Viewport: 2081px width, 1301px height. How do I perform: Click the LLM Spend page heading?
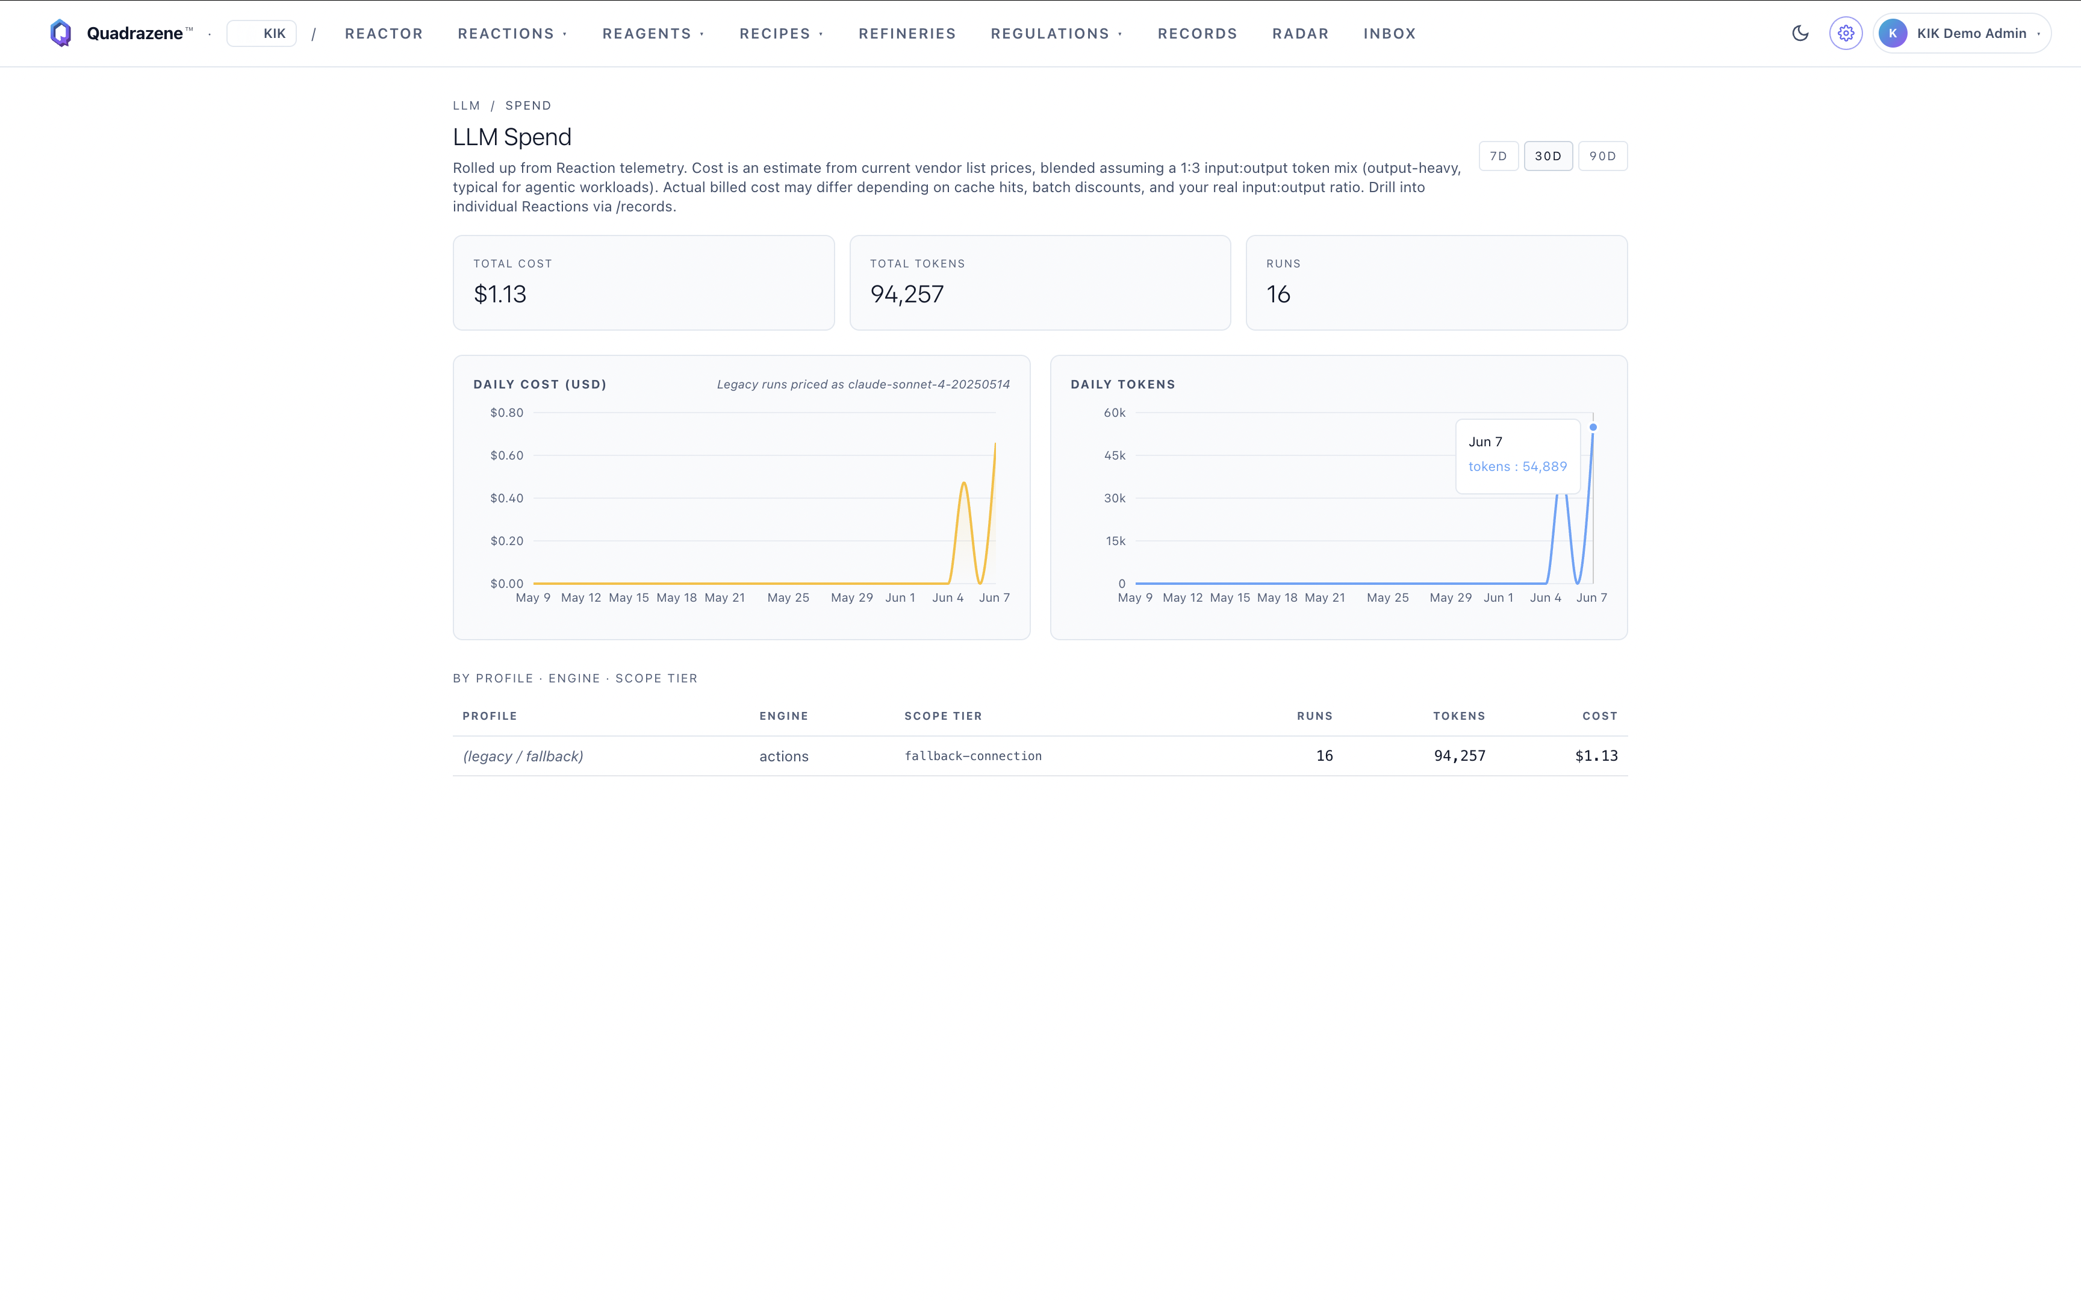tap(512, 137)
